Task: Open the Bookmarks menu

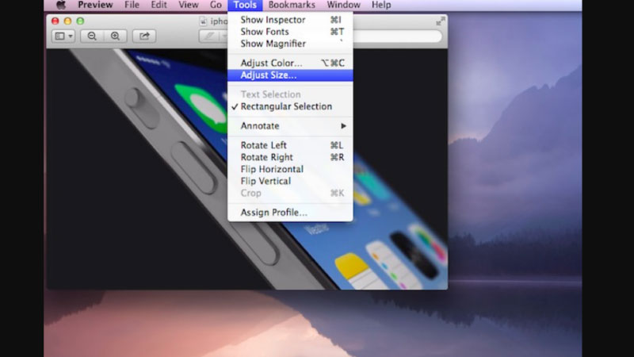Action: (292, 5)
